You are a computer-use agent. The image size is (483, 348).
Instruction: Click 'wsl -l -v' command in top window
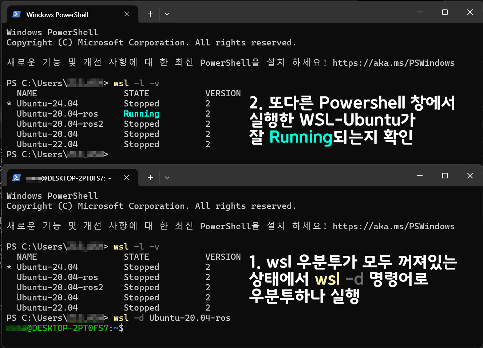click(x=136, y=83)
